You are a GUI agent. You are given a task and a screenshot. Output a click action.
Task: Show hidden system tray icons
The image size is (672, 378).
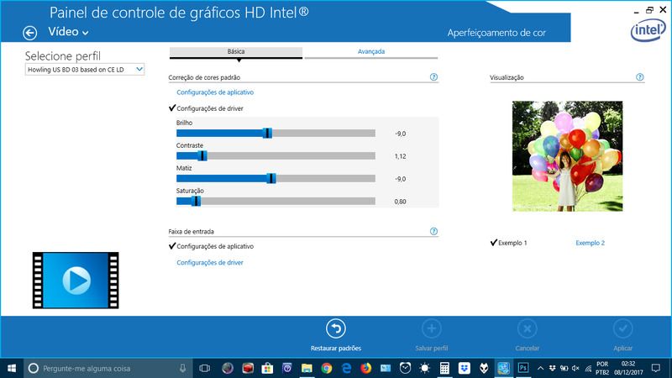540,368
